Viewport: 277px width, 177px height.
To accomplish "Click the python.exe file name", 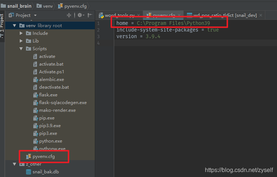I will coord(51,141).
